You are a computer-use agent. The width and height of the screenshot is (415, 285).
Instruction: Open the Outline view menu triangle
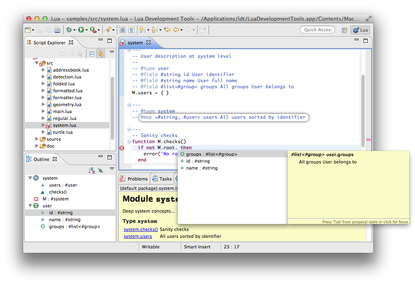(112, 168)
